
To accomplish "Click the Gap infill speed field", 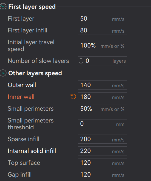I will coord(102,174).
